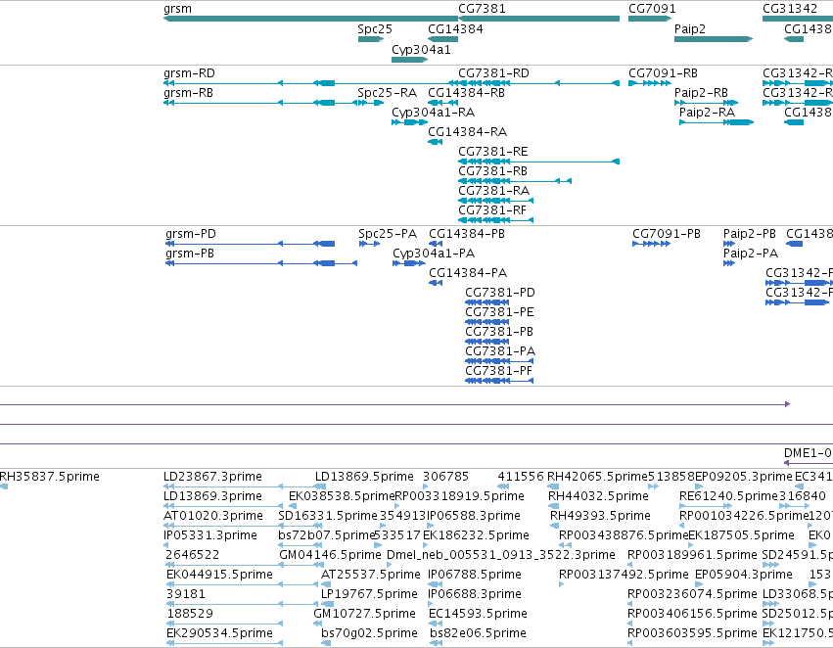Screen dimensions: 833x648
Task: Click the IP05331.3prime EST label
Action: click(210, 535)
